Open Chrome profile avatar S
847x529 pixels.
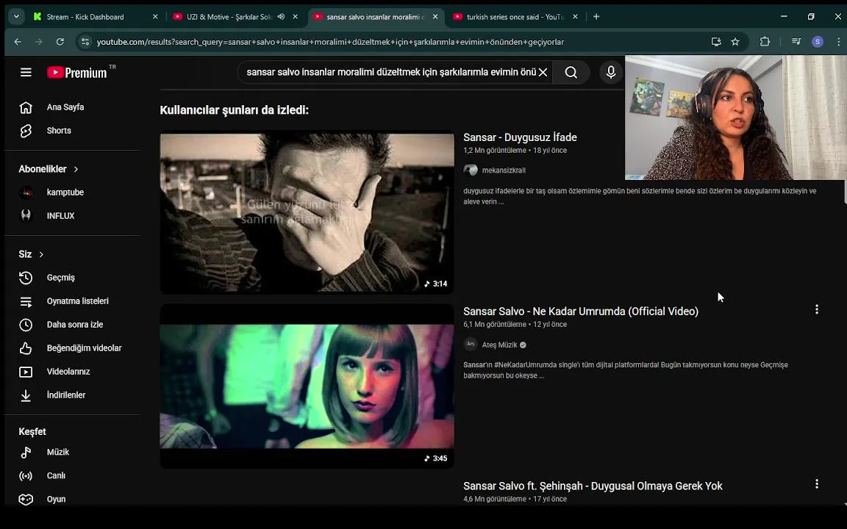pyautogui.click(x=818, y=42)
